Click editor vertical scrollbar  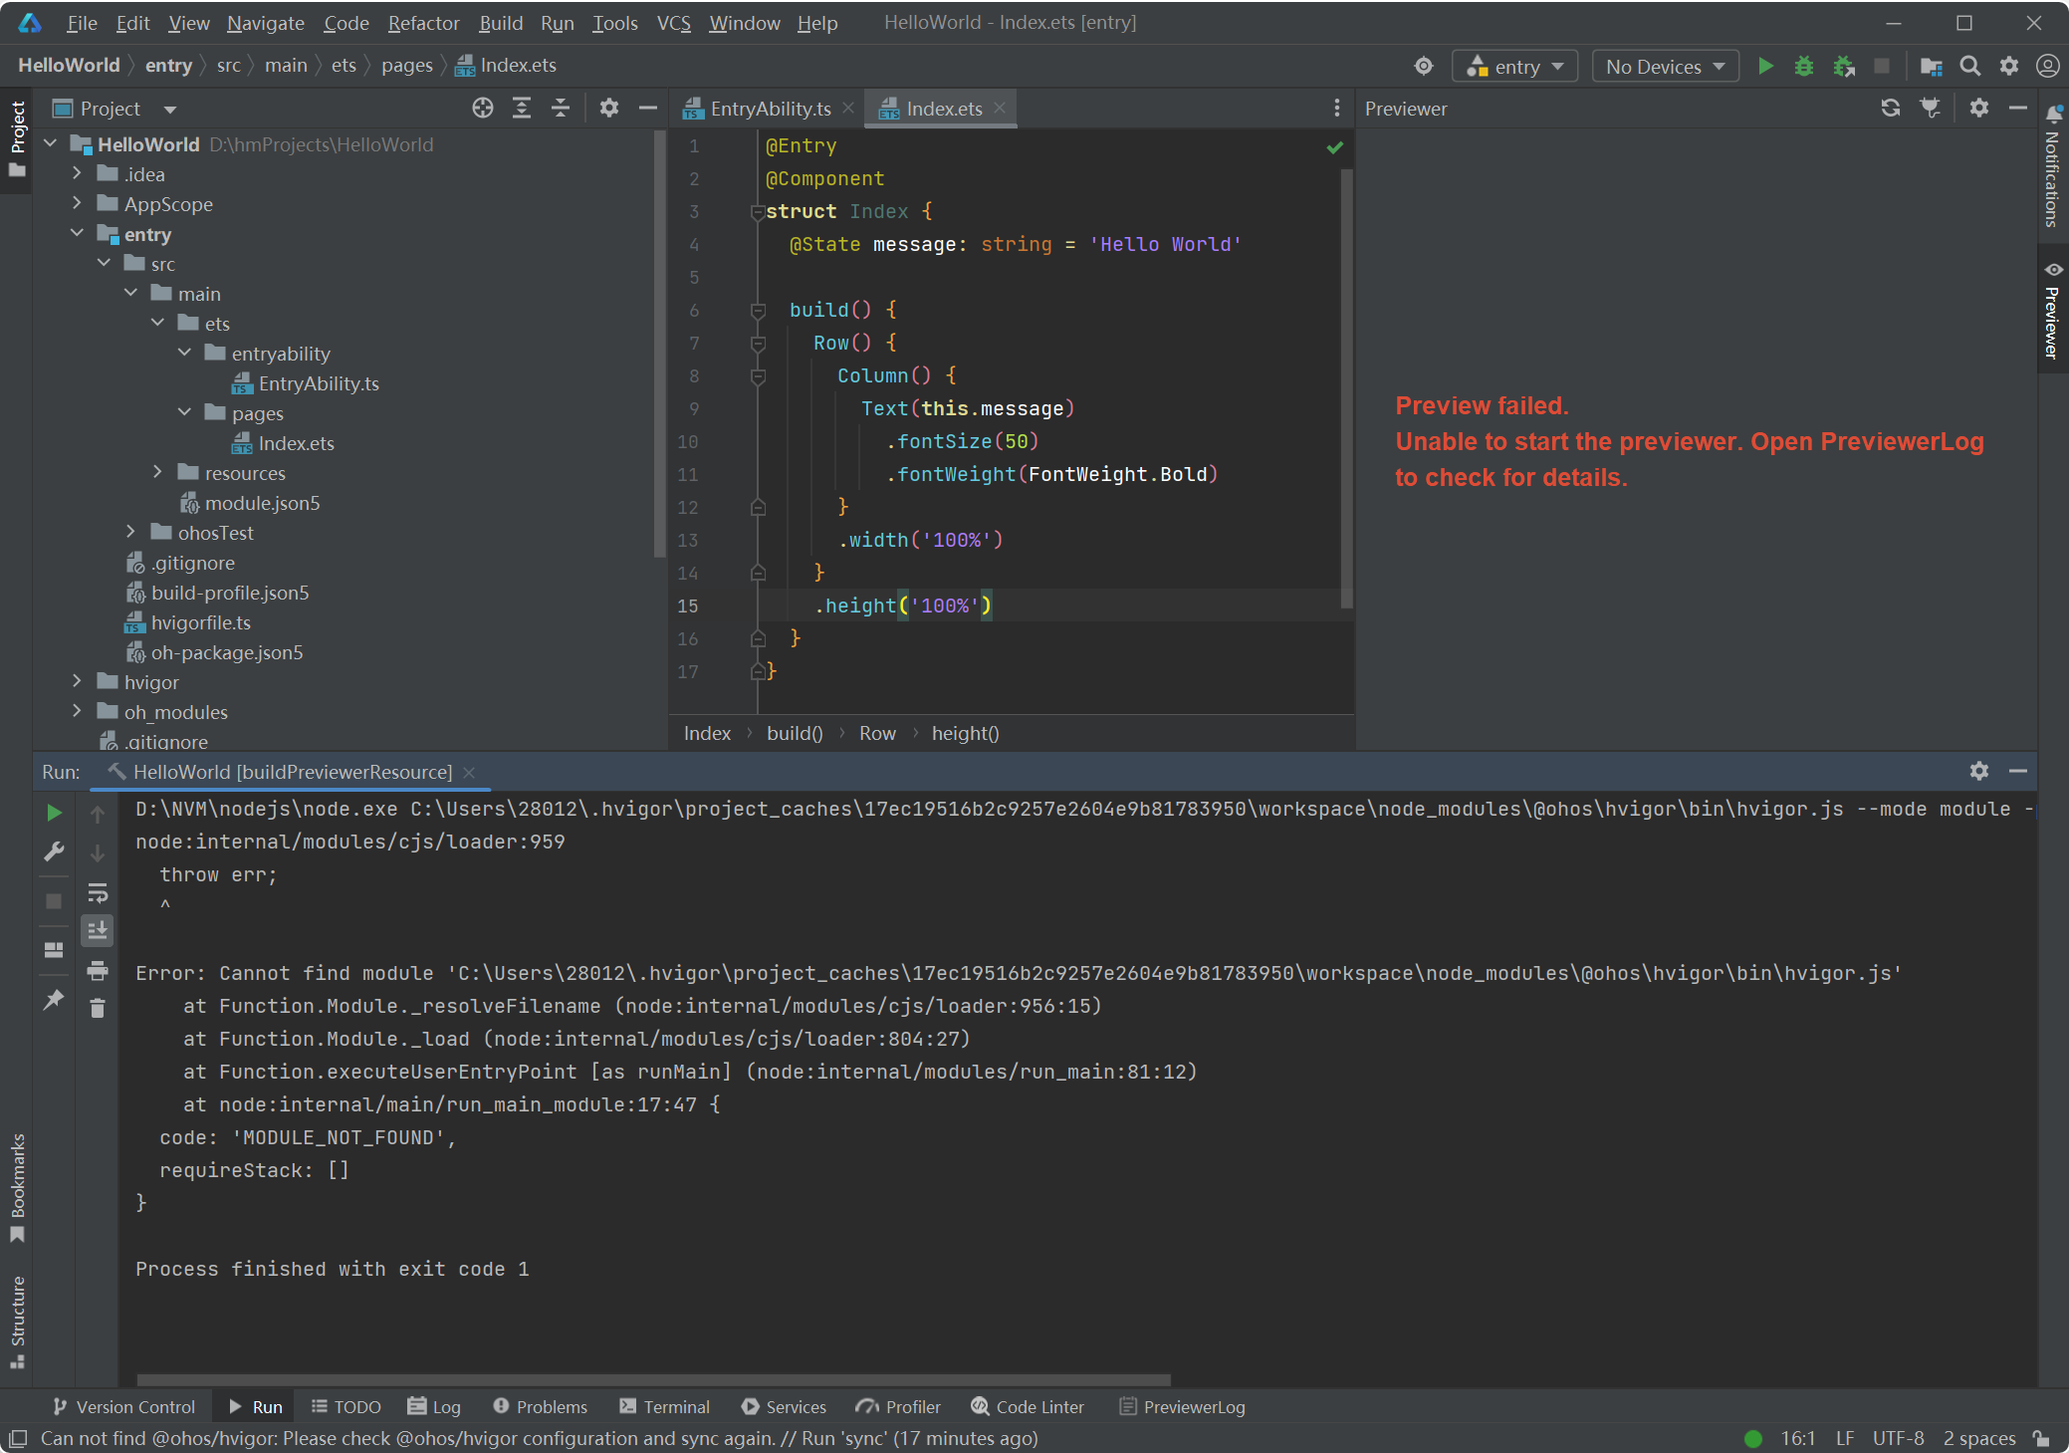(x=1346, y=388)
